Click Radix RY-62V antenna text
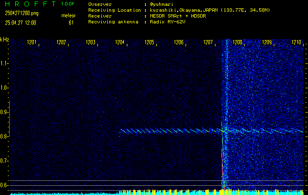This screenshot has height=195, width=308. (167, 22)
